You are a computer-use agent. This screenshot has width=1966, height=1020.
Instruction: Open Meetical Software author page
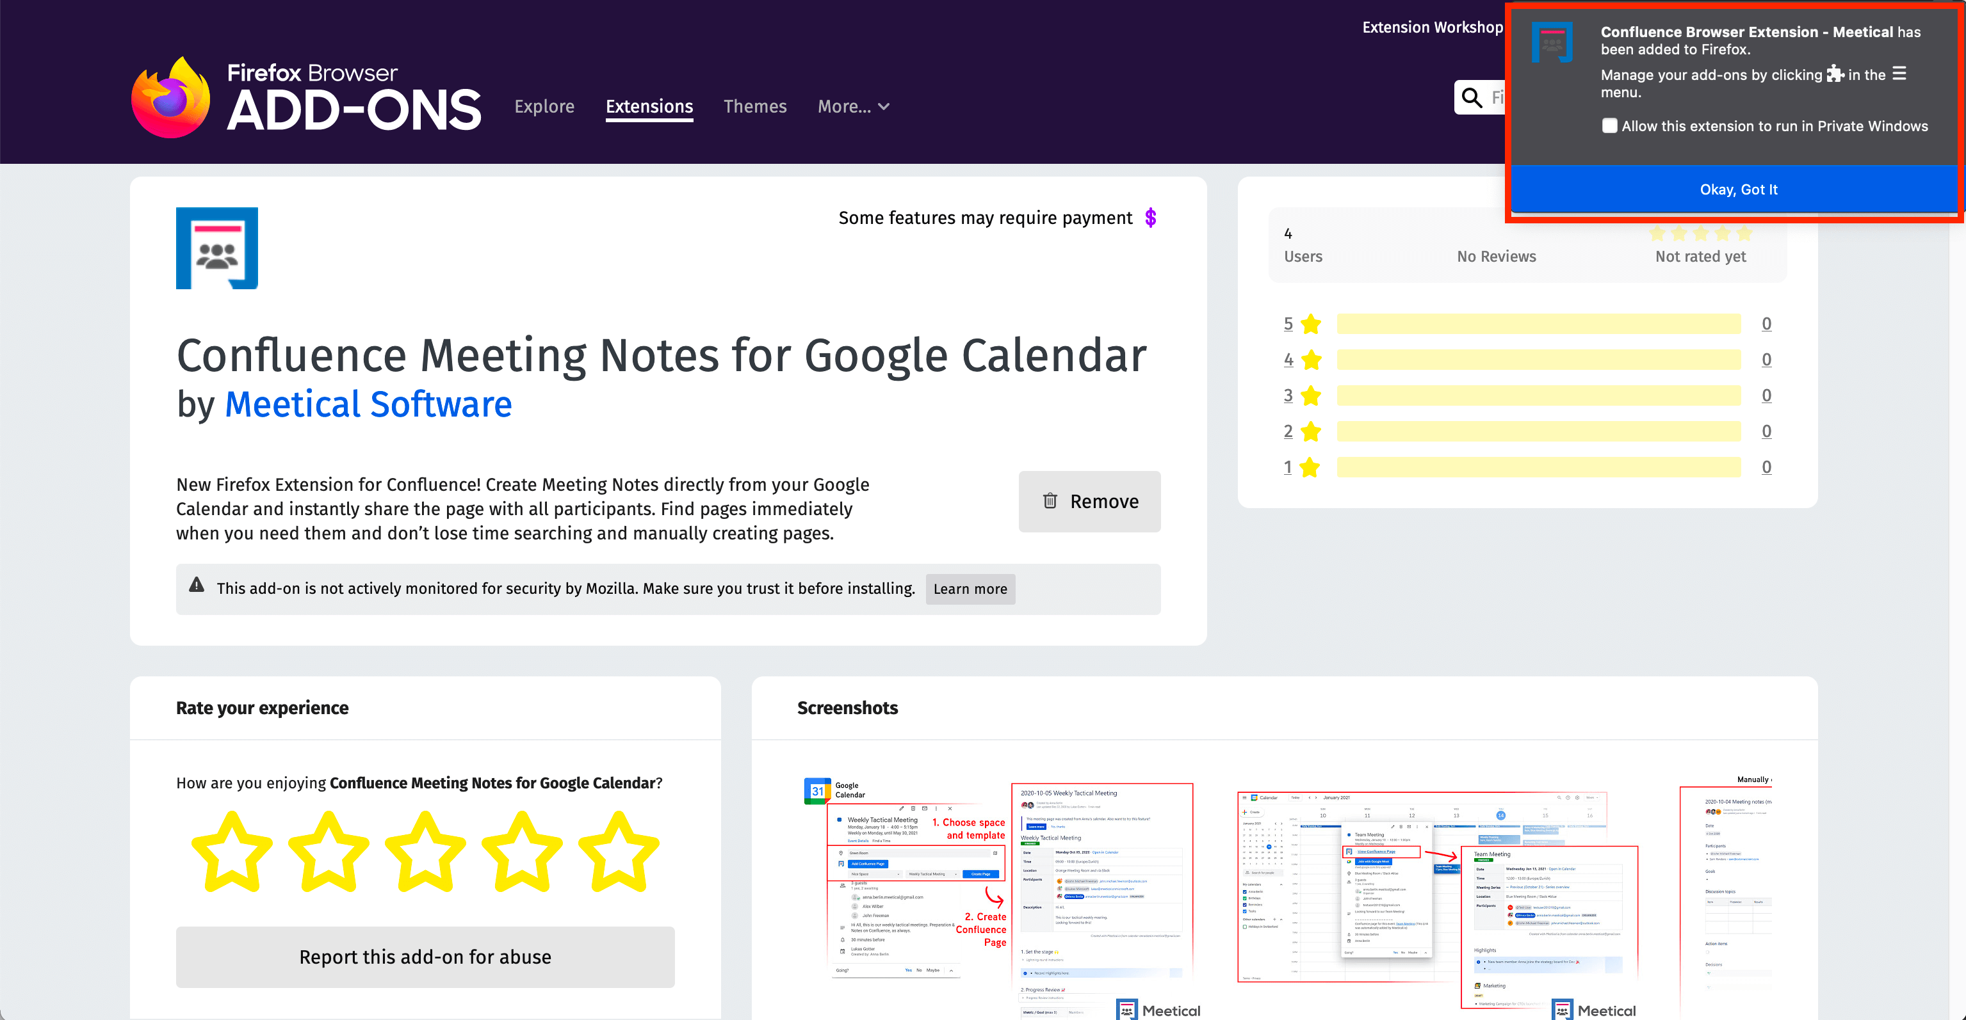pyautogui.click(x=368, y=403)
